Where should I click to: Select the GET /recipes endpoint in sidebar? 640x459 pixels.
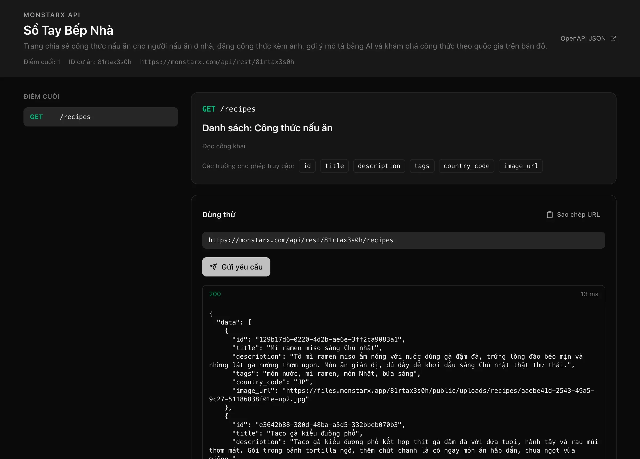click(101, 117)
